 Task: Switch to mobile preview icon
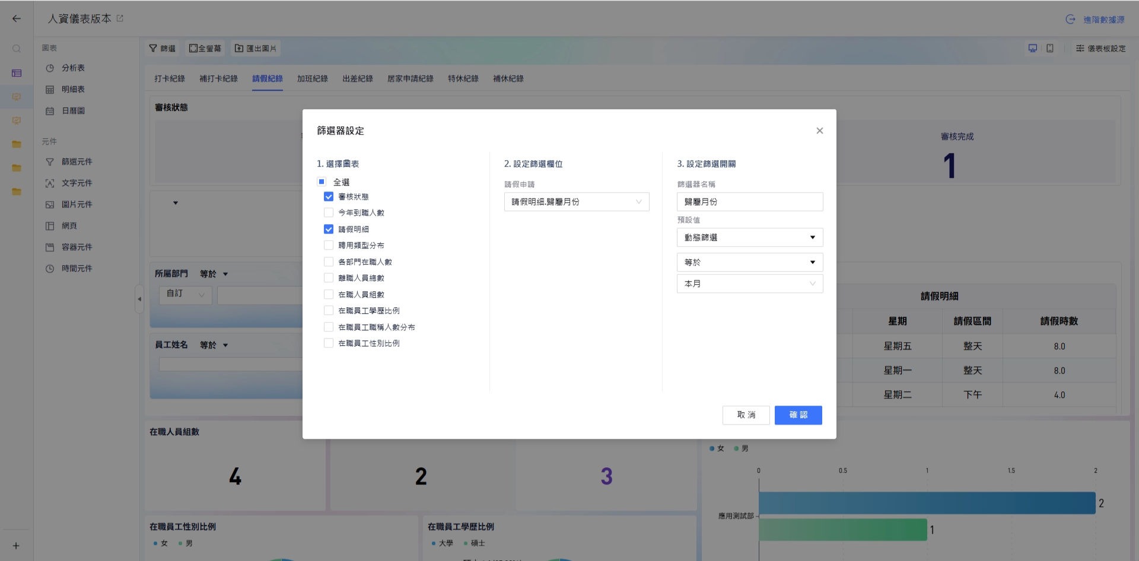[1050, 49]
